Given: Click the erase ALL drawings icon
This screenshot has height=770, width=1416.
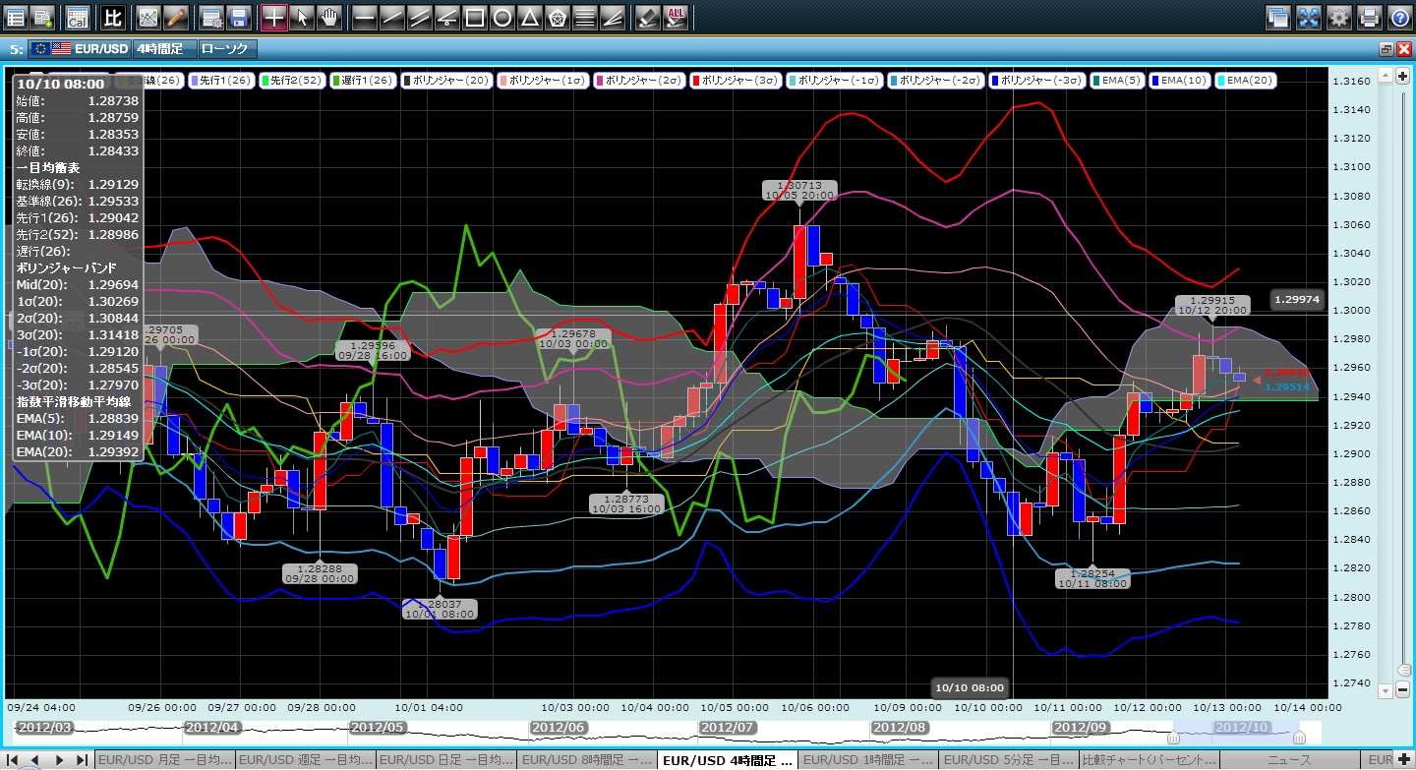Looking at the screenshot, I should click(676, 17).
